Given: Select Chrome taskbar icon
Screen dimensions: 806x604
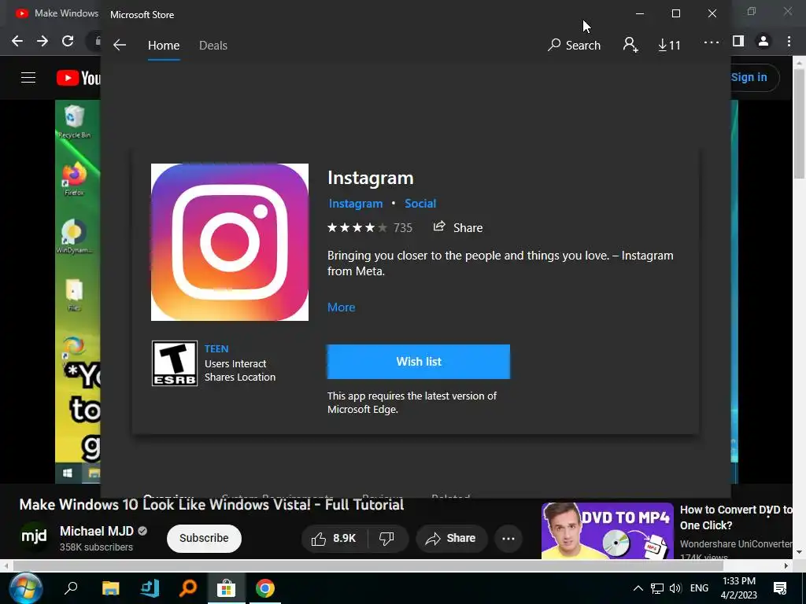Looking at the screenshot, I should [x=265, y=588].
